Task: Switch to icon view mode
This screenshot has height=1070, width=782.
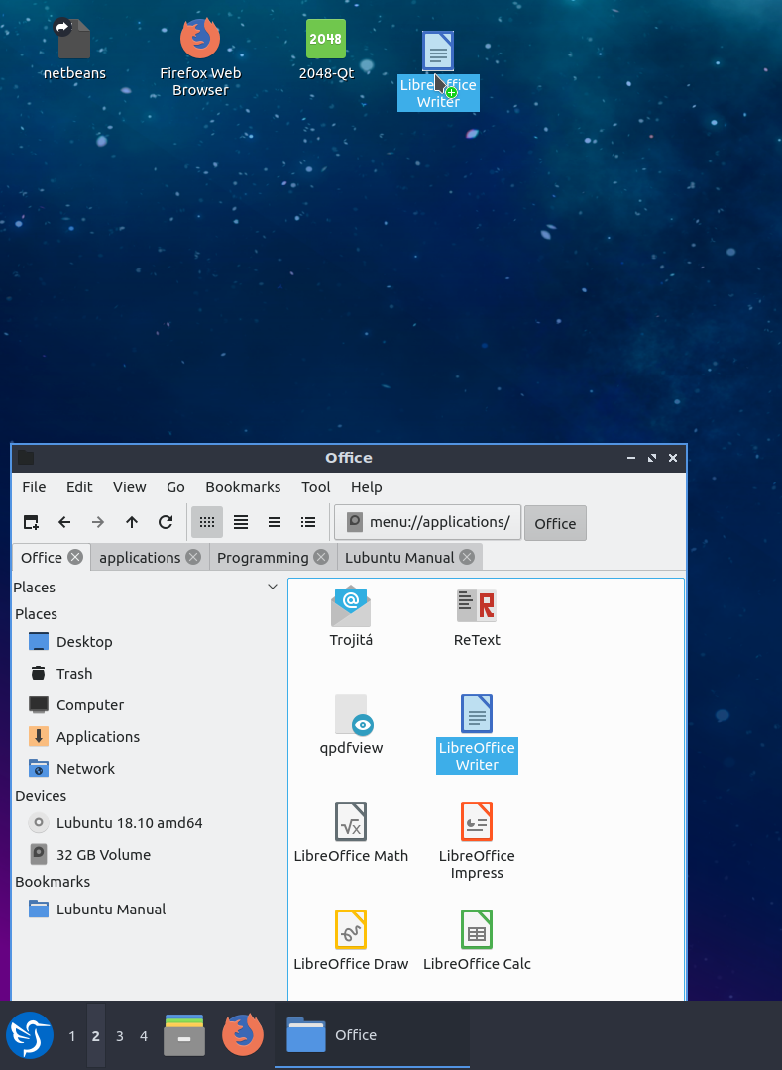Action: pyautogui.click(x=207, y=522)
